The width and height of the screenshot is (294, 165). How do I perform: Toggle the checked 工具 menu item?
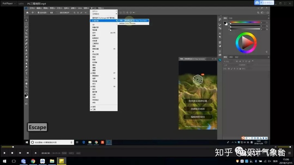[x=104, y=110]
